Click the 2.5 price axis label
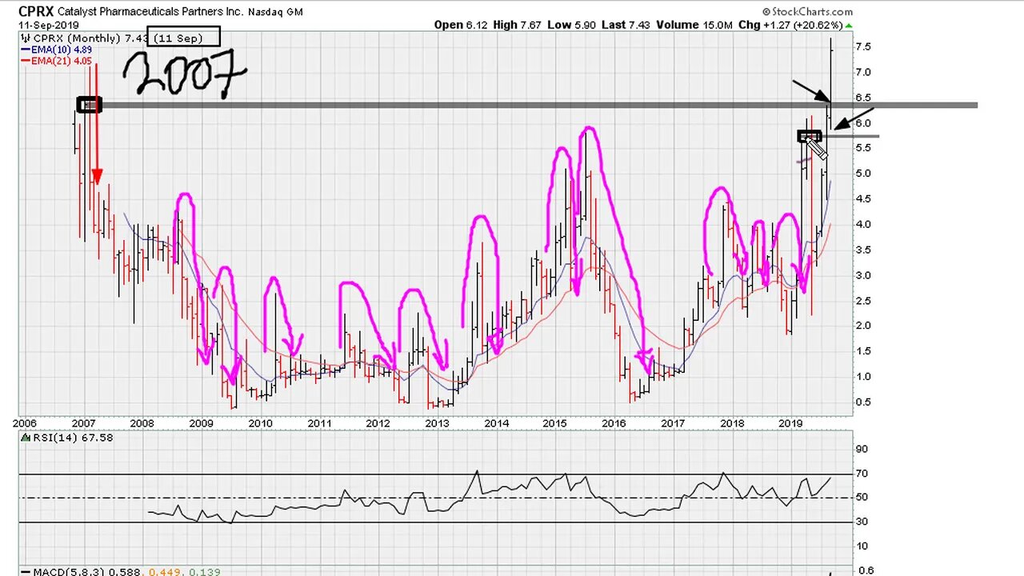 tap(863, 300)
